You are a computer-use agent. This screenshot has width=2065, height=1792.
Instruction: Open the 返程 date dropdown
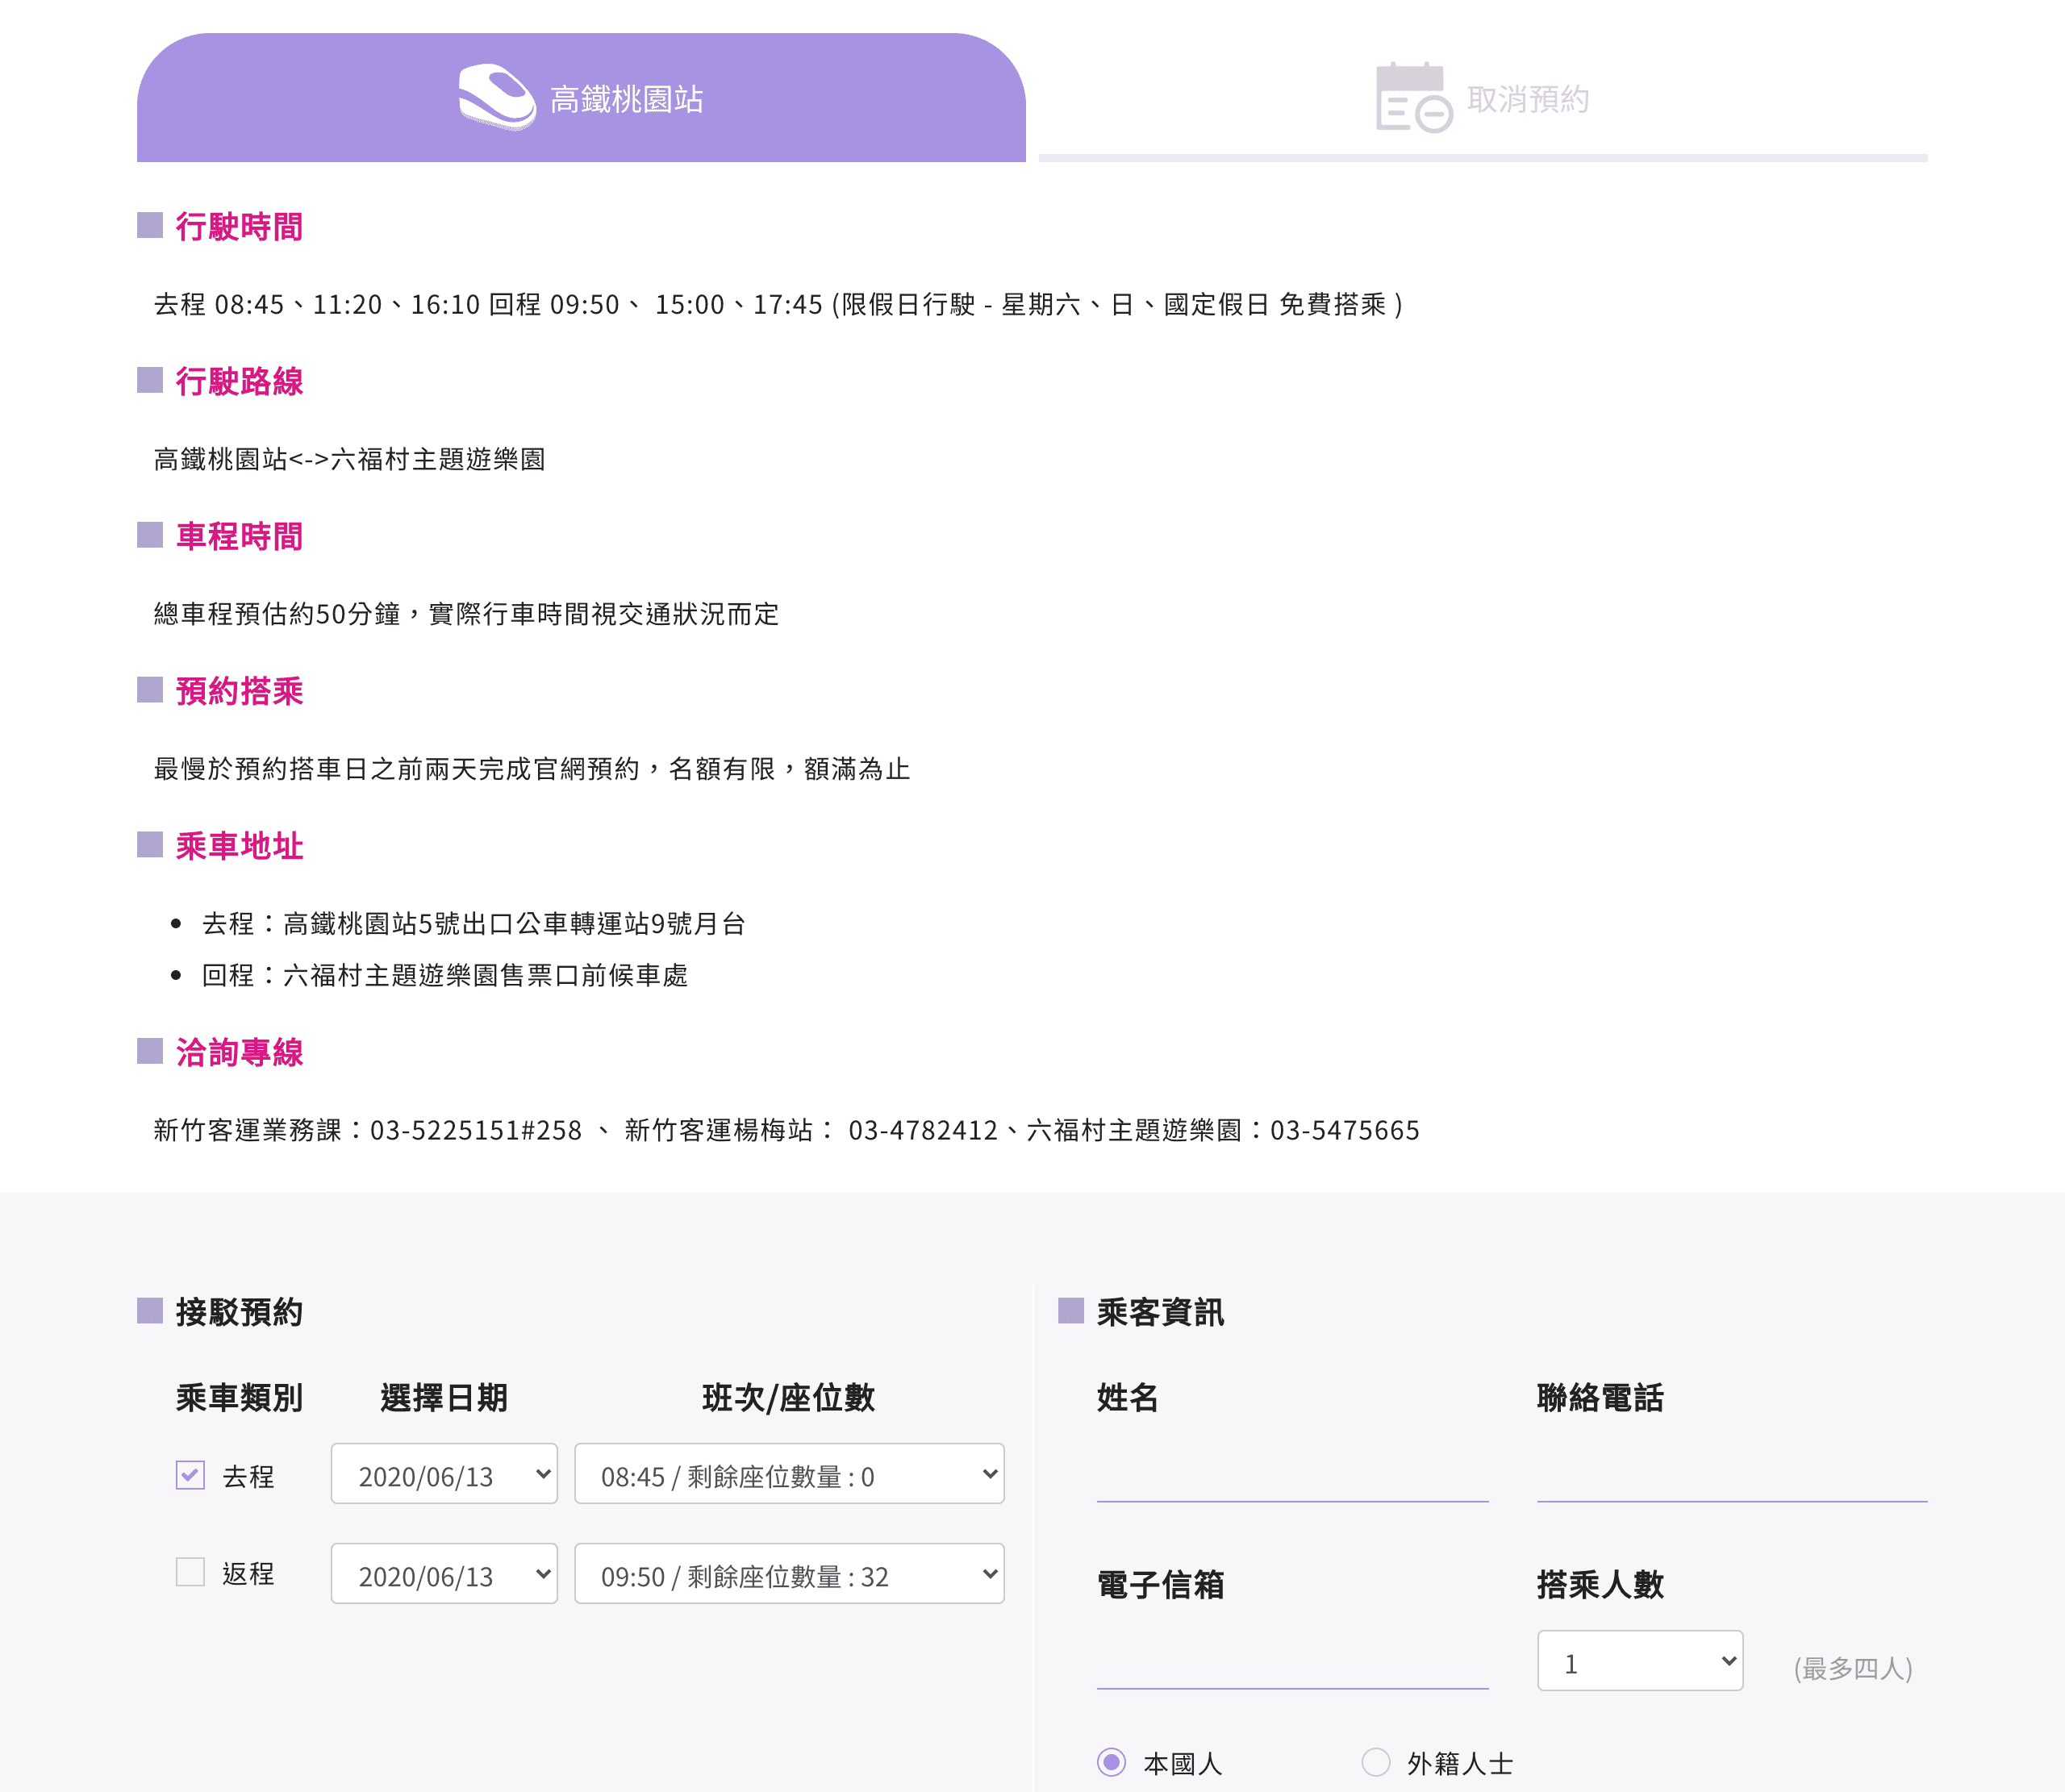click(x=444, y=1574)
